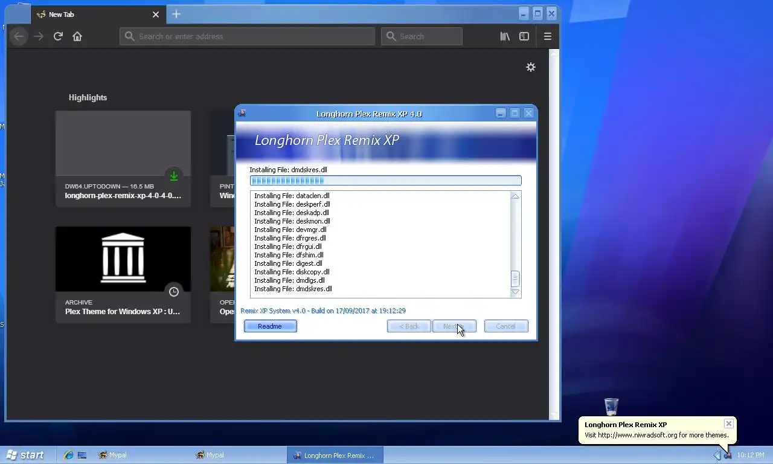Go back using the browser back arrow
This screenshot has width=773, height=464.
[19, 36]
